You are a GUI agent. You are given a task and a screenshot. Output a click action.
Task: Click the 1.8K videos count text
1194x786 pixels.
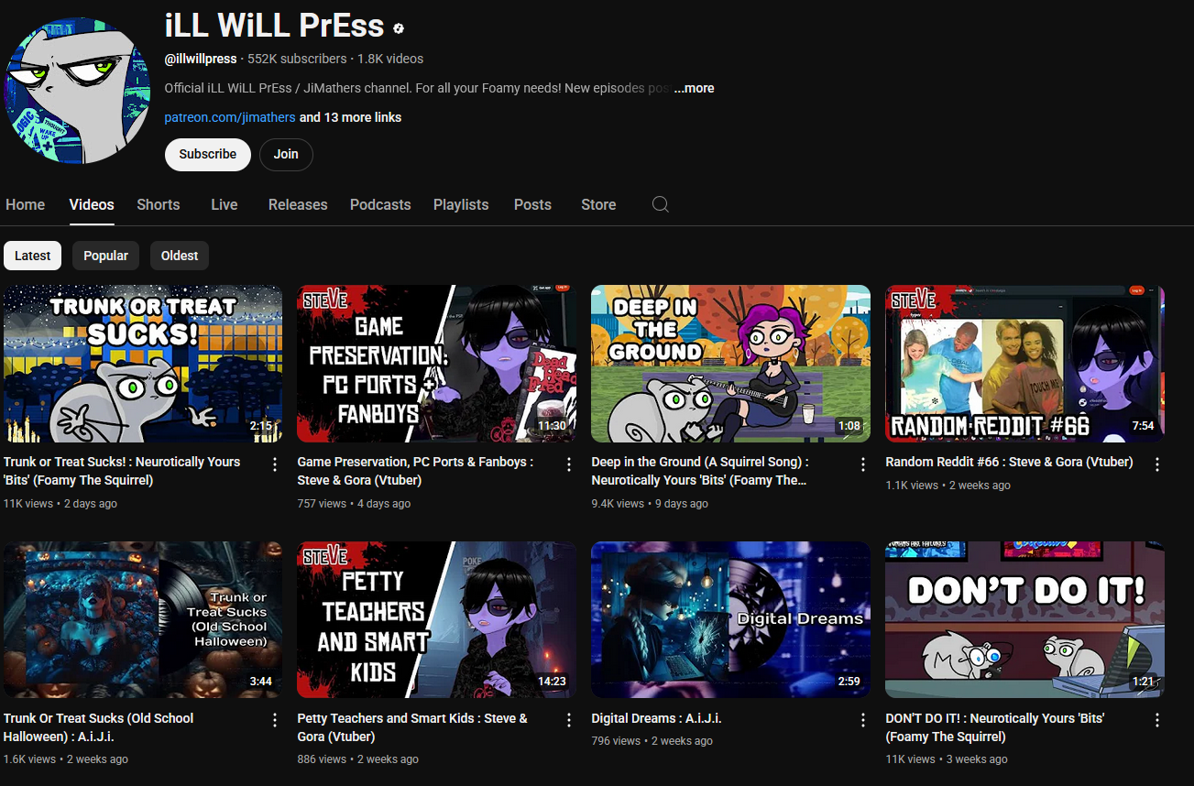(390, 59)
